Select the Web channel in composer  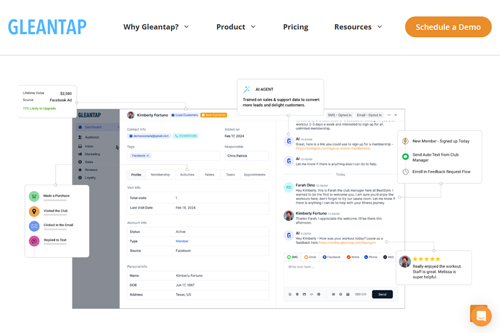pos(389,257)
